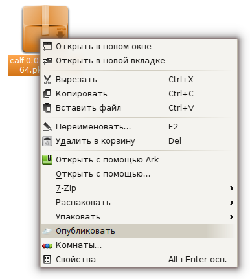Image resolution: width=250 pixels, height=279 pixels.
Task: Click the Ctrl+X shortcut label
Action: (x=181, y=80)
